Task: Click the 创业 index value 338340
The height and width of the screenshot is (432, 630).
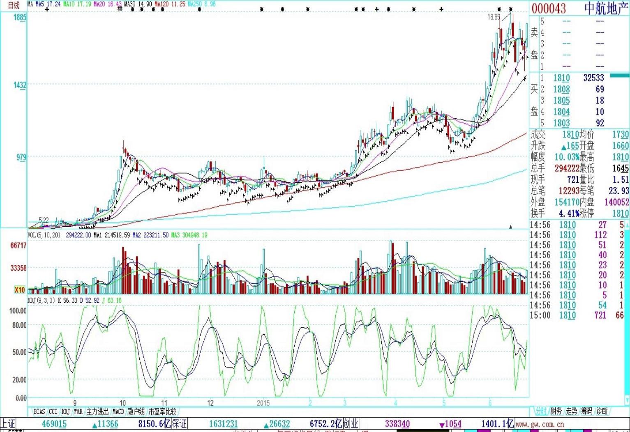Action: coord(397,424)
